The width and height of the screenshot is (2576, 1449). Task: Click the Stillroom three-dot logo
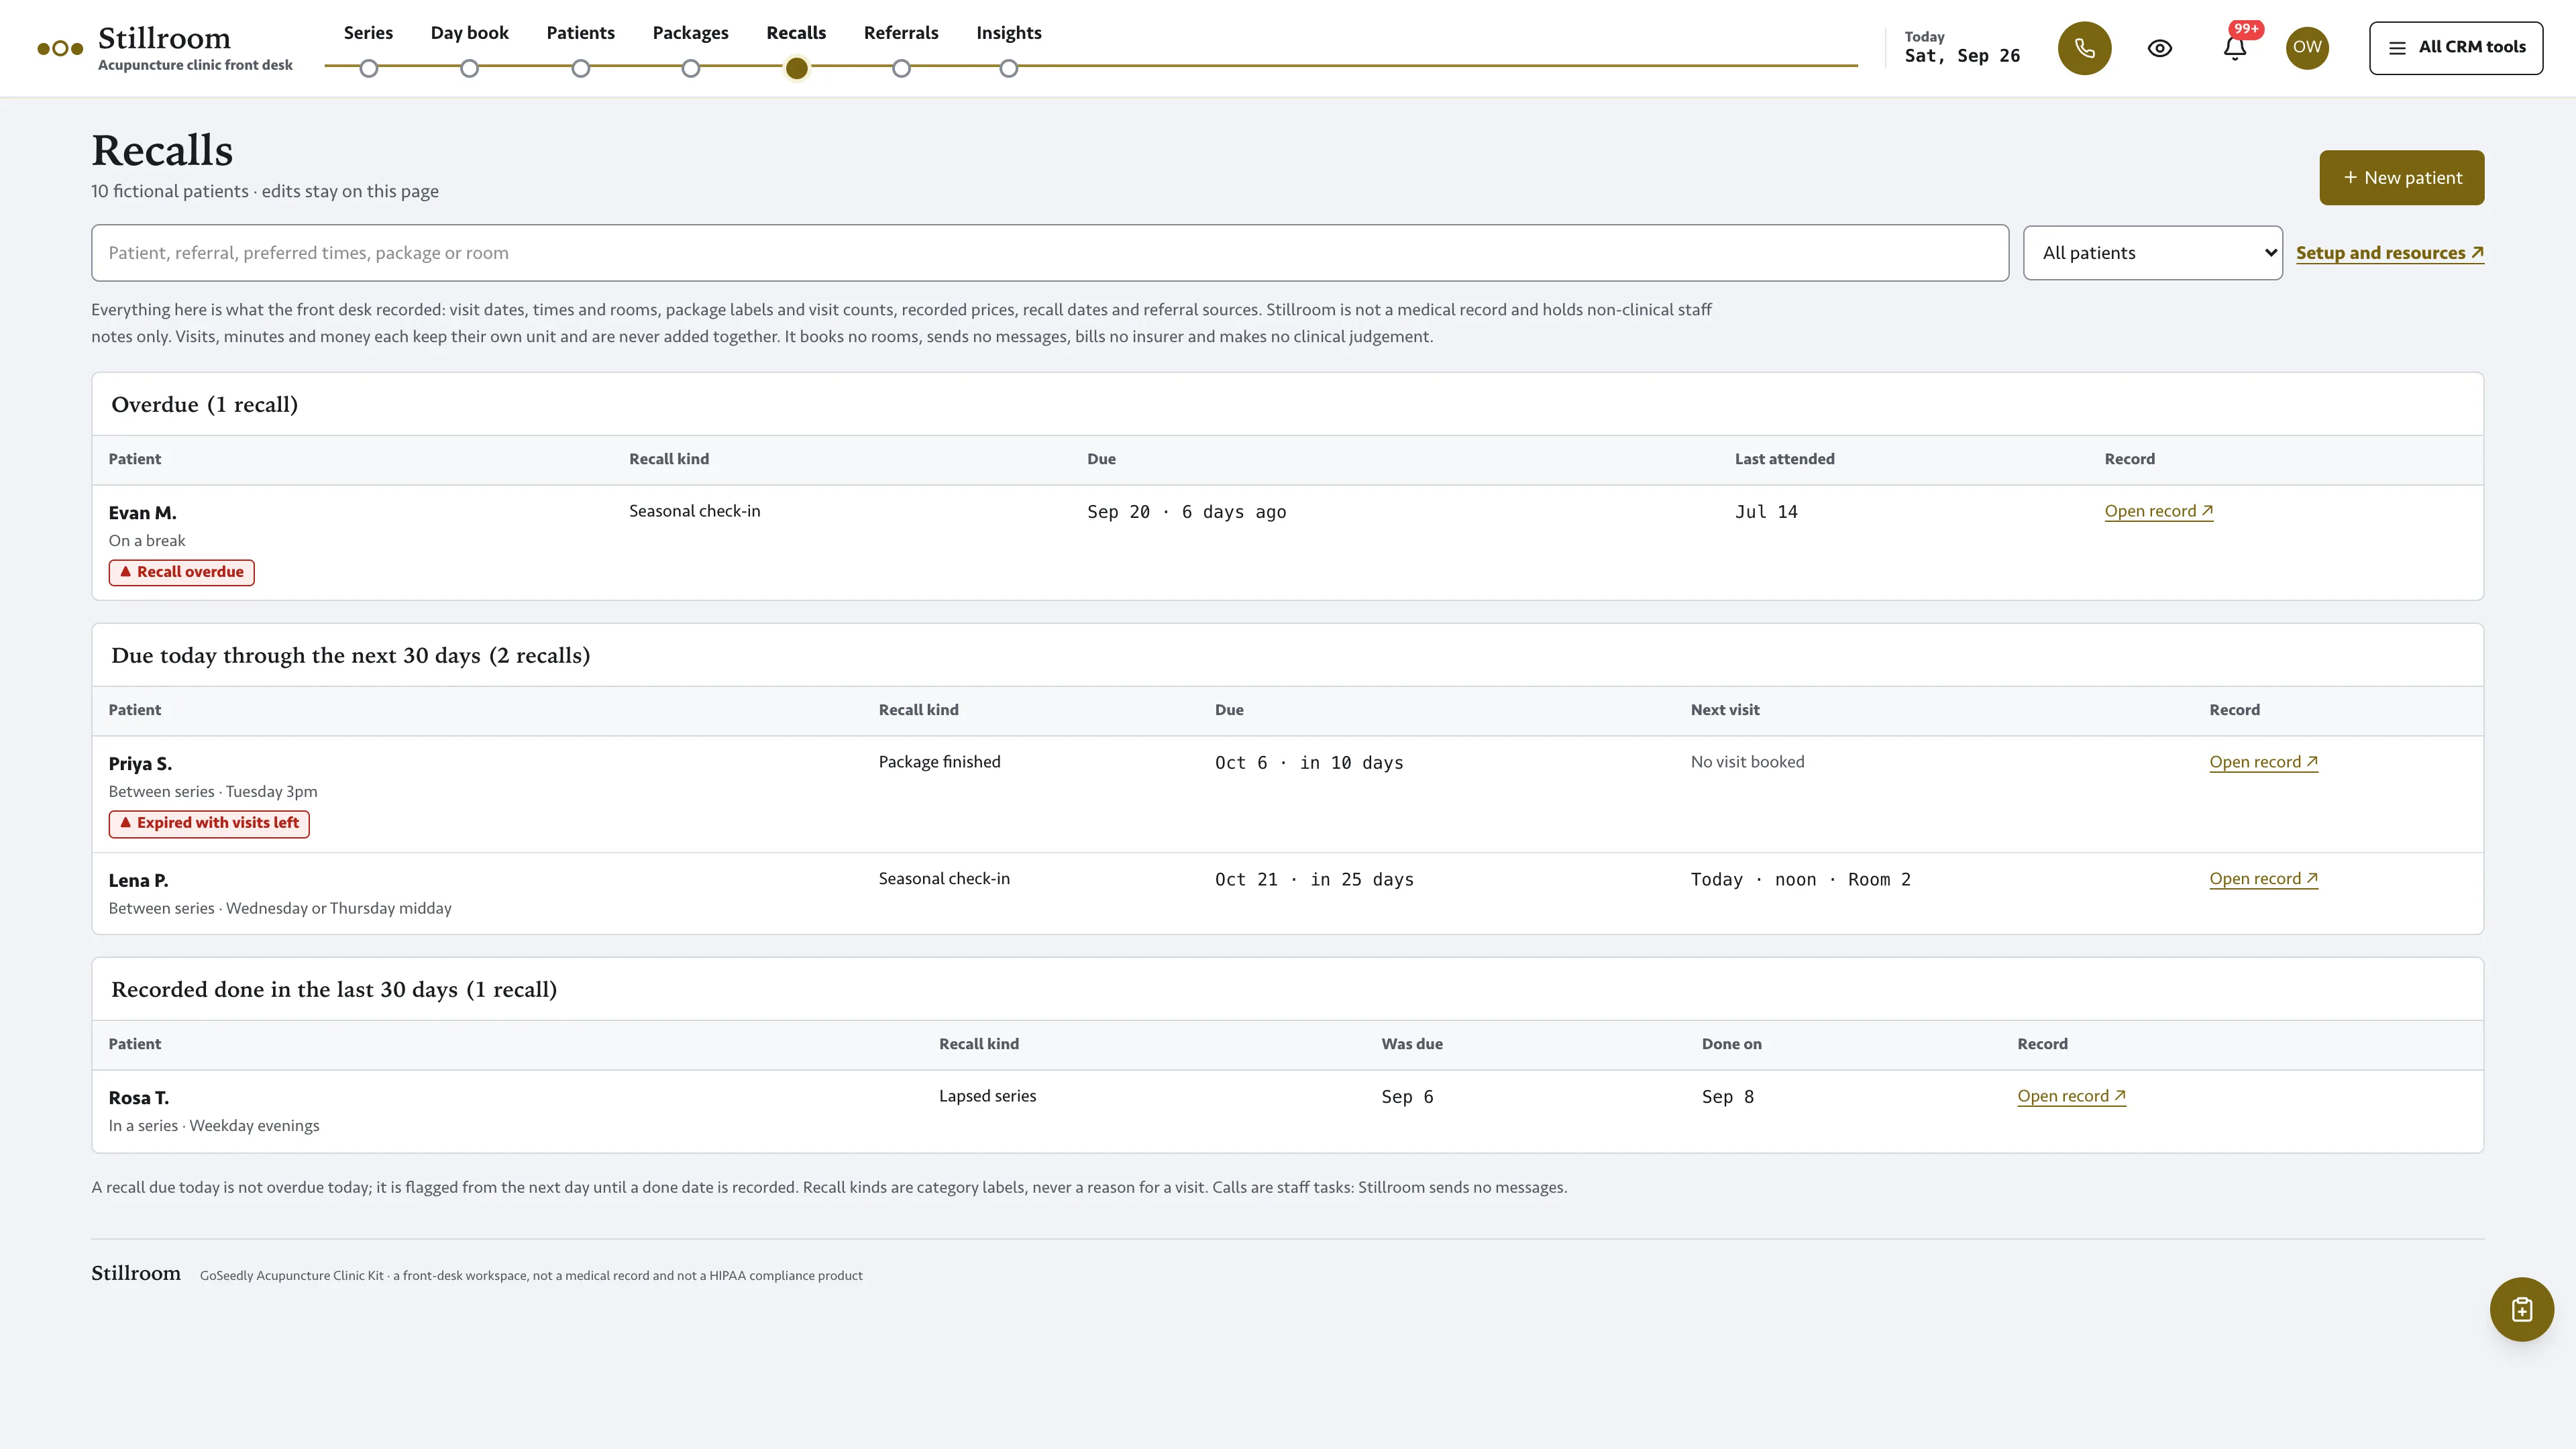pyautogui.click(x=60, y=48)
